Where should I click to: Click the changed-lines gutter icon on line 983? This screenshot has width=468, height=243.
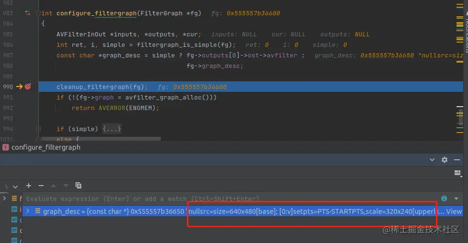[27, 13]
